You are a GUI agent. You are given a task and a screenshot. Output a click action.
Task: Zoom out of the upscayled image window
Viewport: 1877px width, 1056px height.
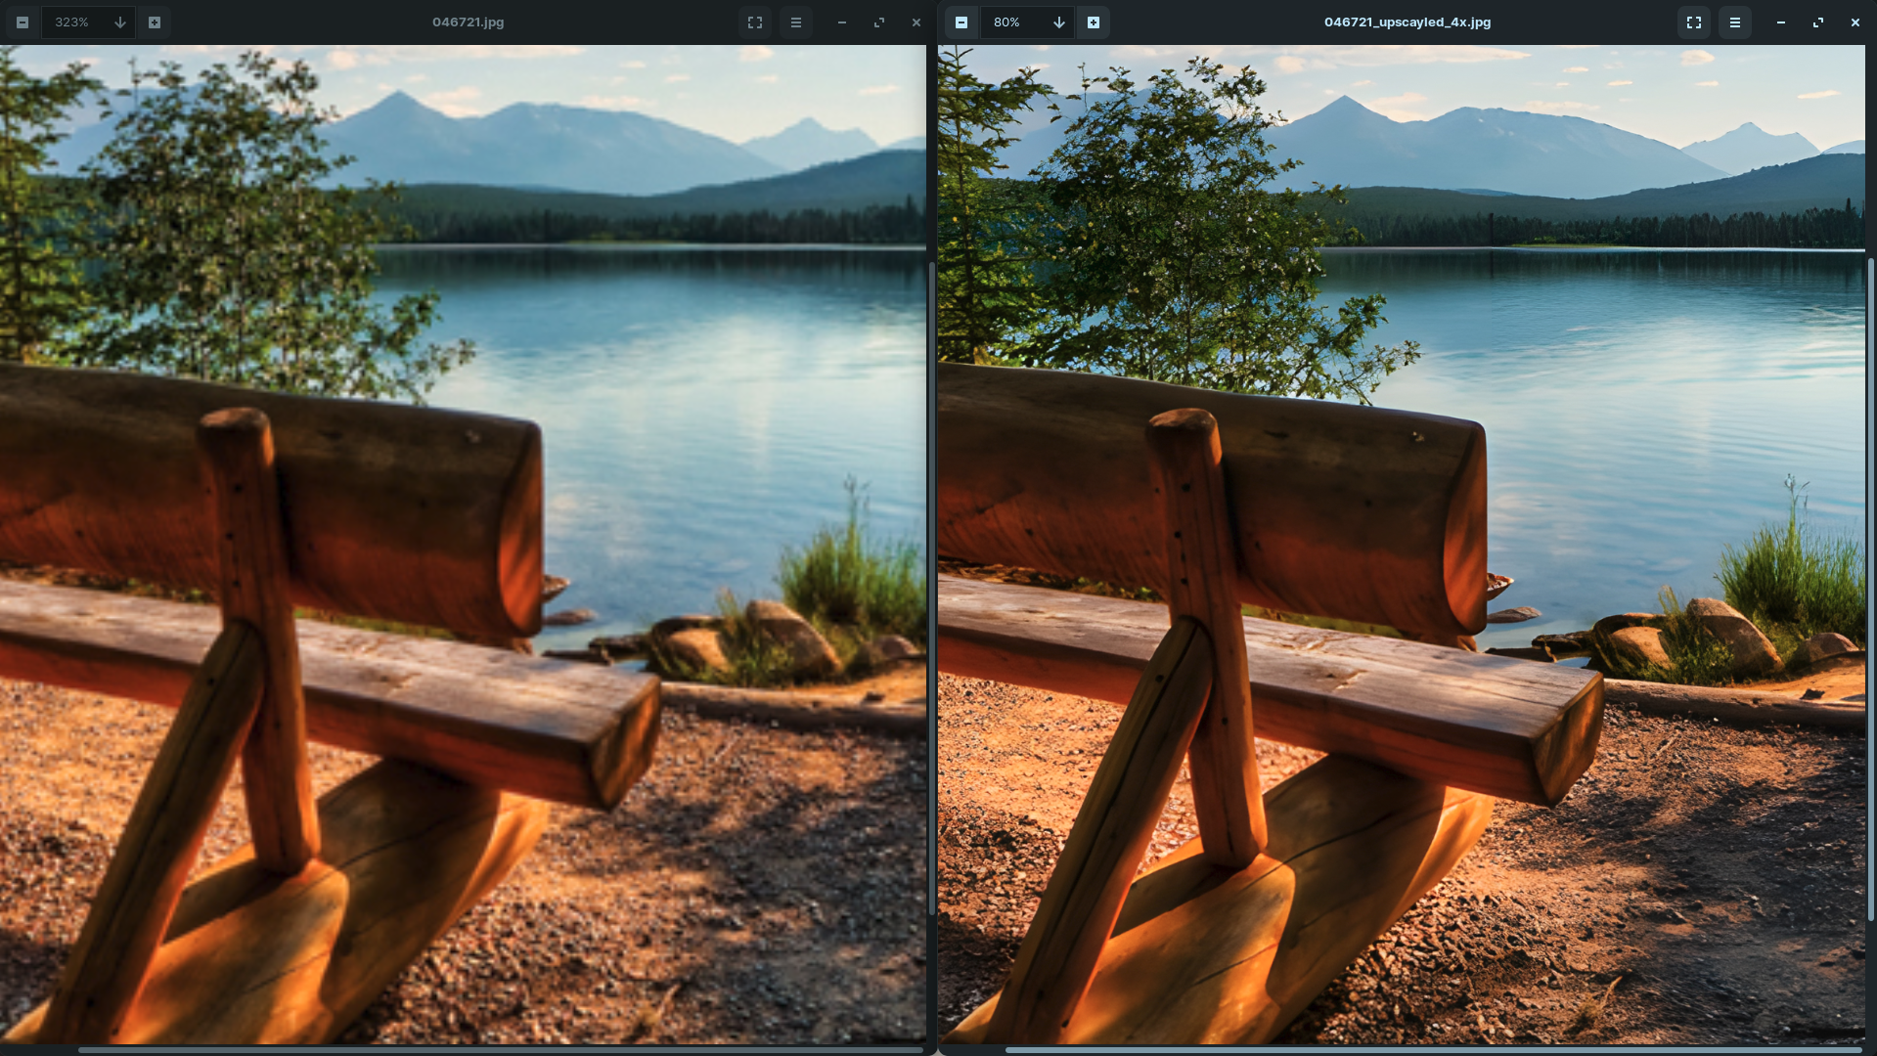pos(961,22)
